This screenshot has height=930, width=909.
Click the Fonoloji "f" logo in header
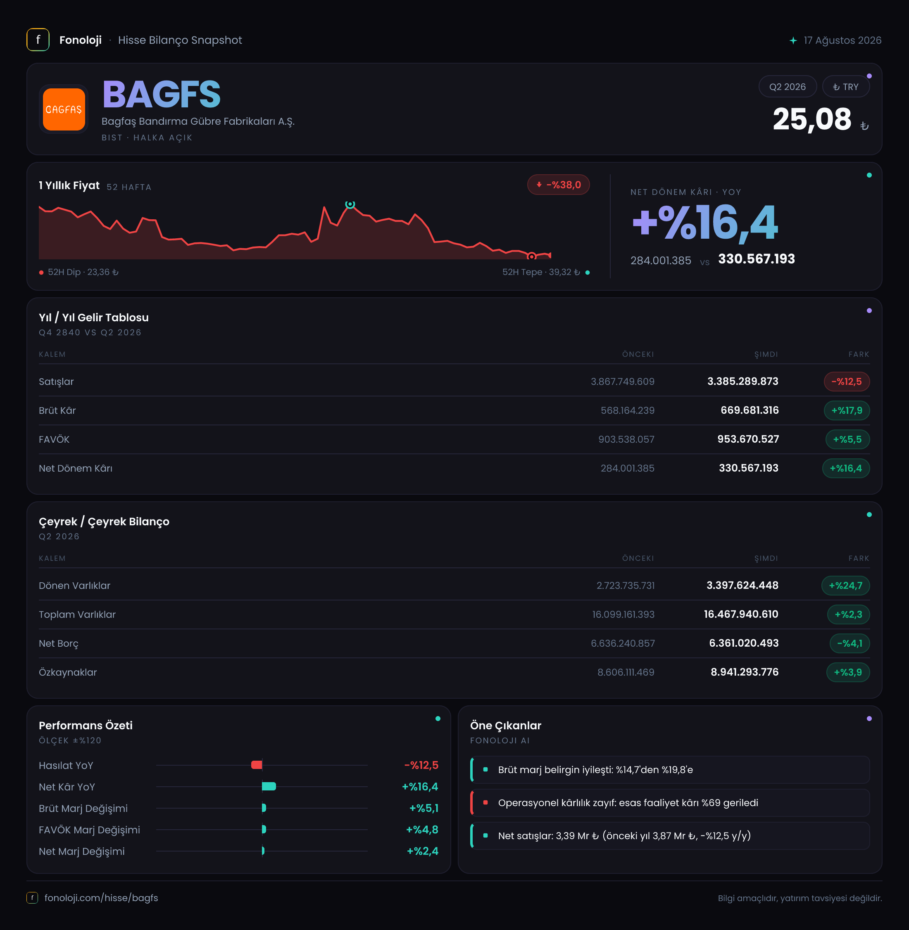(38, 40)
